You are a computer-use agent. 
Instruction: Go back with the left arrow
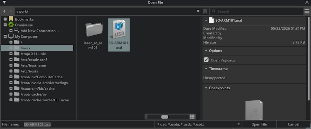point(4,11)
